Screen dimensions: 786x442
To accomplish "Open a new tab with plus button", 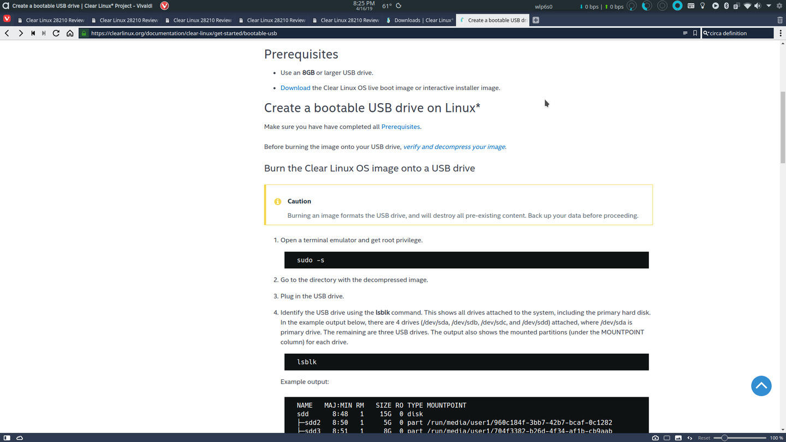I will [x=535, y=20].
